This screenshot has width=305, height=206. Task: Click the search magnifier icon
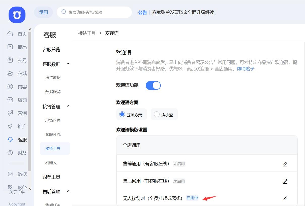[x=64, y=12]
